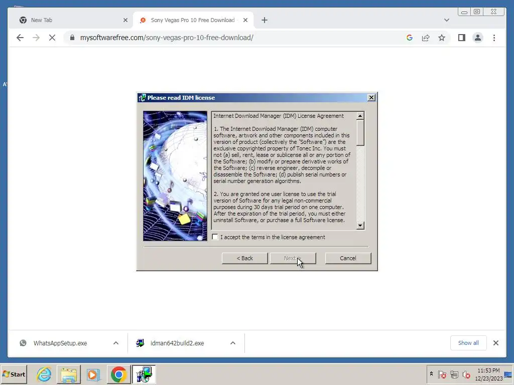This screenshot has width=514, height=385.
Task: Close the Sony Vegas Pro tab
Action: (245, 20)
